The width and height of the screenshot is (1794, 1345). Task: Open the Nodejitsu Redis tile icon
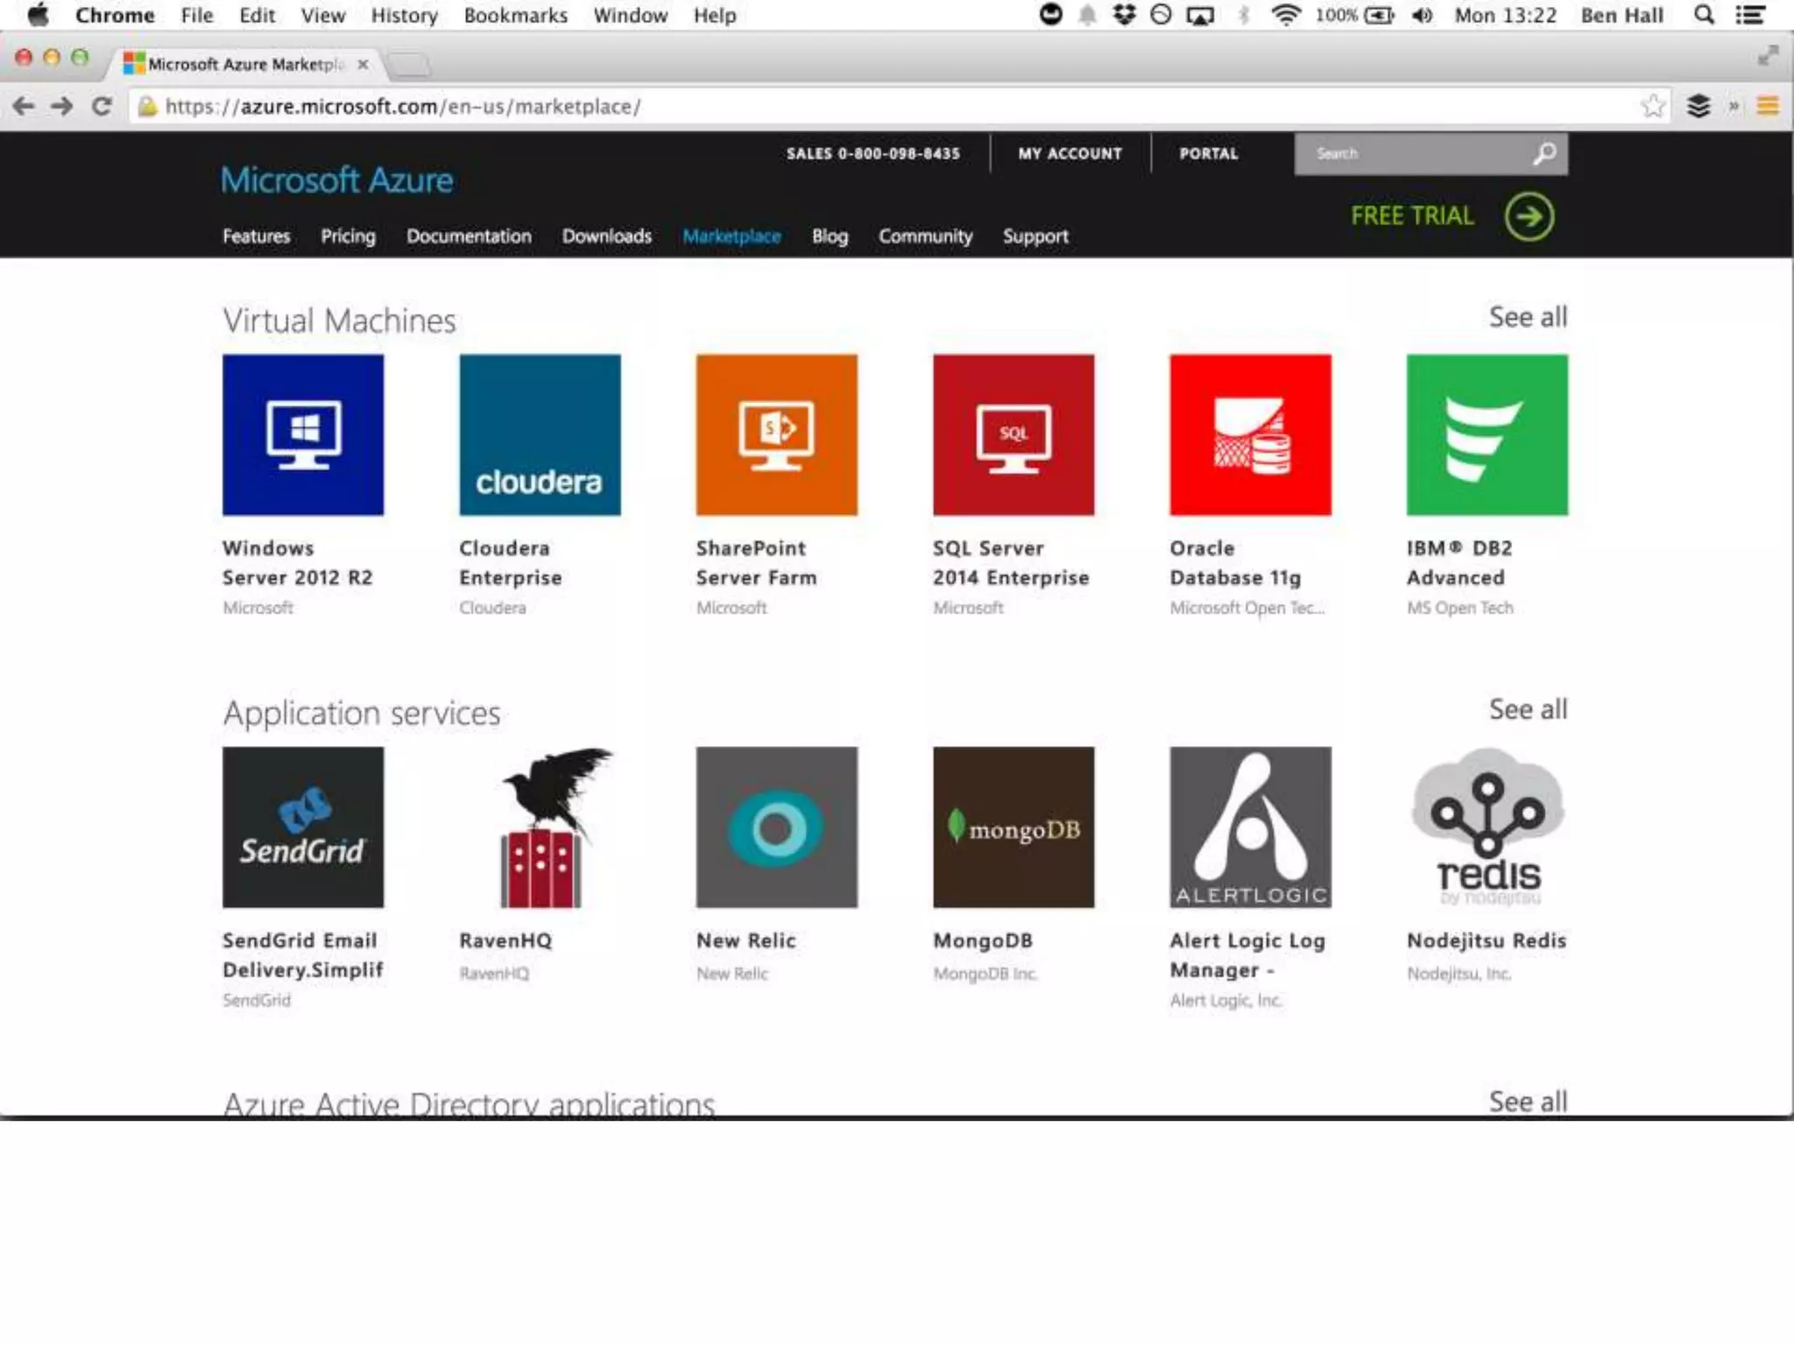click(x=1487, y=827)
